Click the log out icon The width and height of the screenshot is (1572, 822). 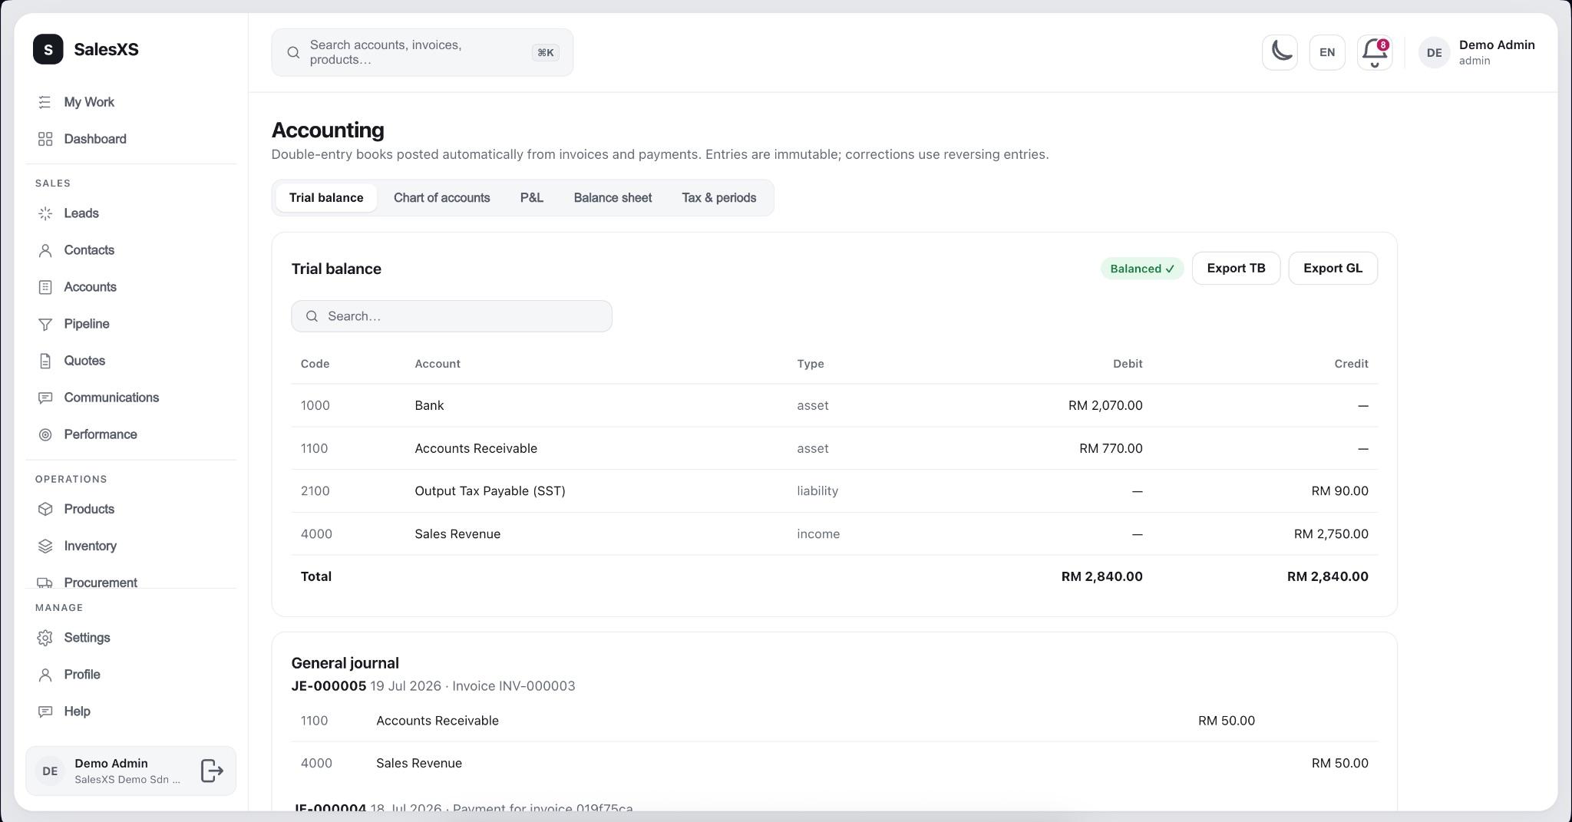[x=212, y=771]
